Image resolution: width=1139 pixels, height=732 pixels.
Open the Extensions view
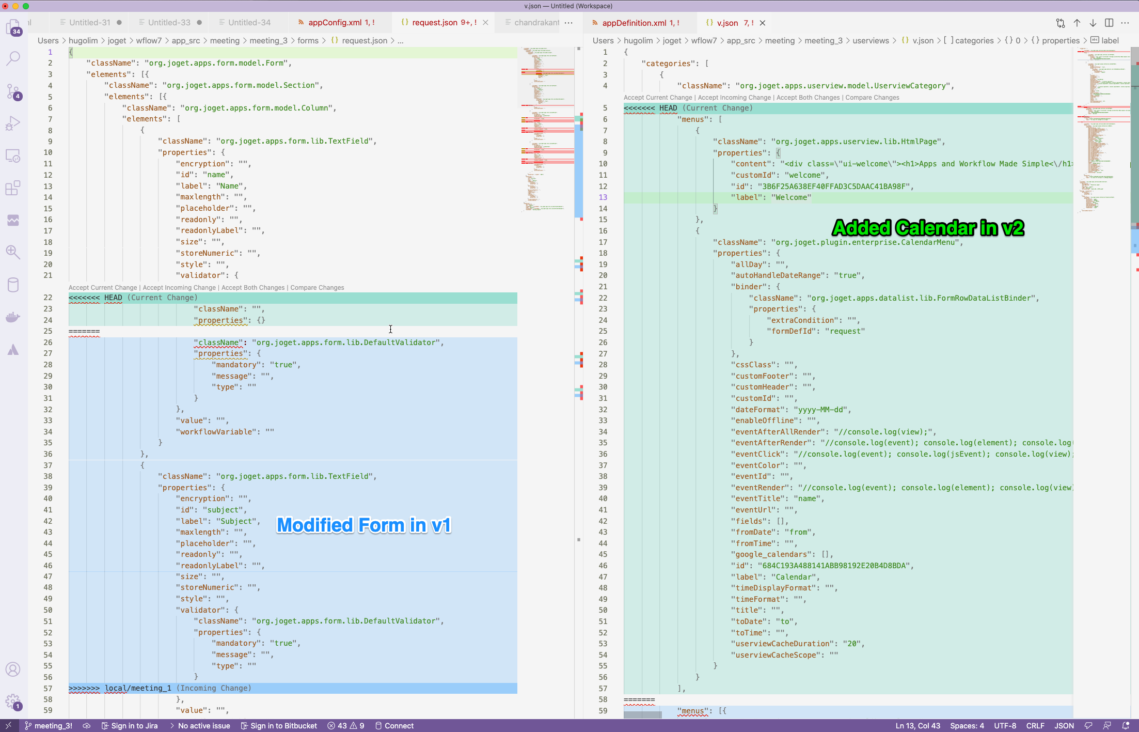[x=13, y=188]
